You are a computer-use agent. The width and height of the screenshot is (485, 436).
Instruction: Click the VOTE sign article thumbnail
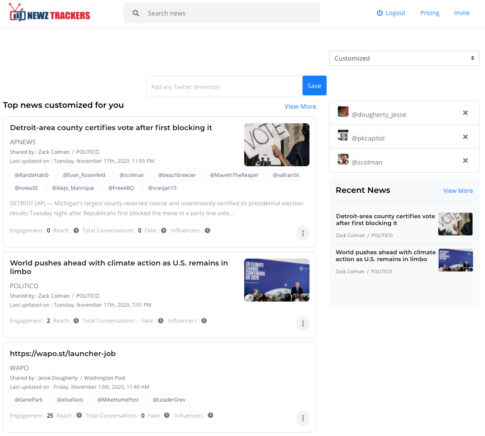[x=277, y=145]
